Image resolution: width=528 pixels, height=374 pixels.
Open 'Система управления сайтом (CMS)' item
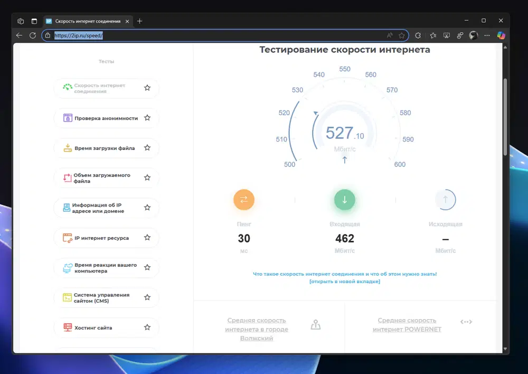pos(106,298)
